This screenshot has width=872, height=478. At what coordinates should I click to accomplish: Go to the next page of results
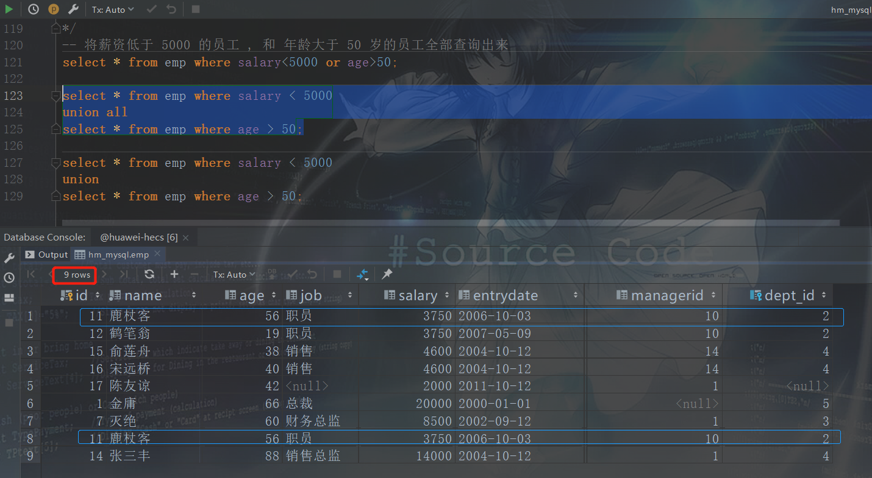click(x=104, y=275)
